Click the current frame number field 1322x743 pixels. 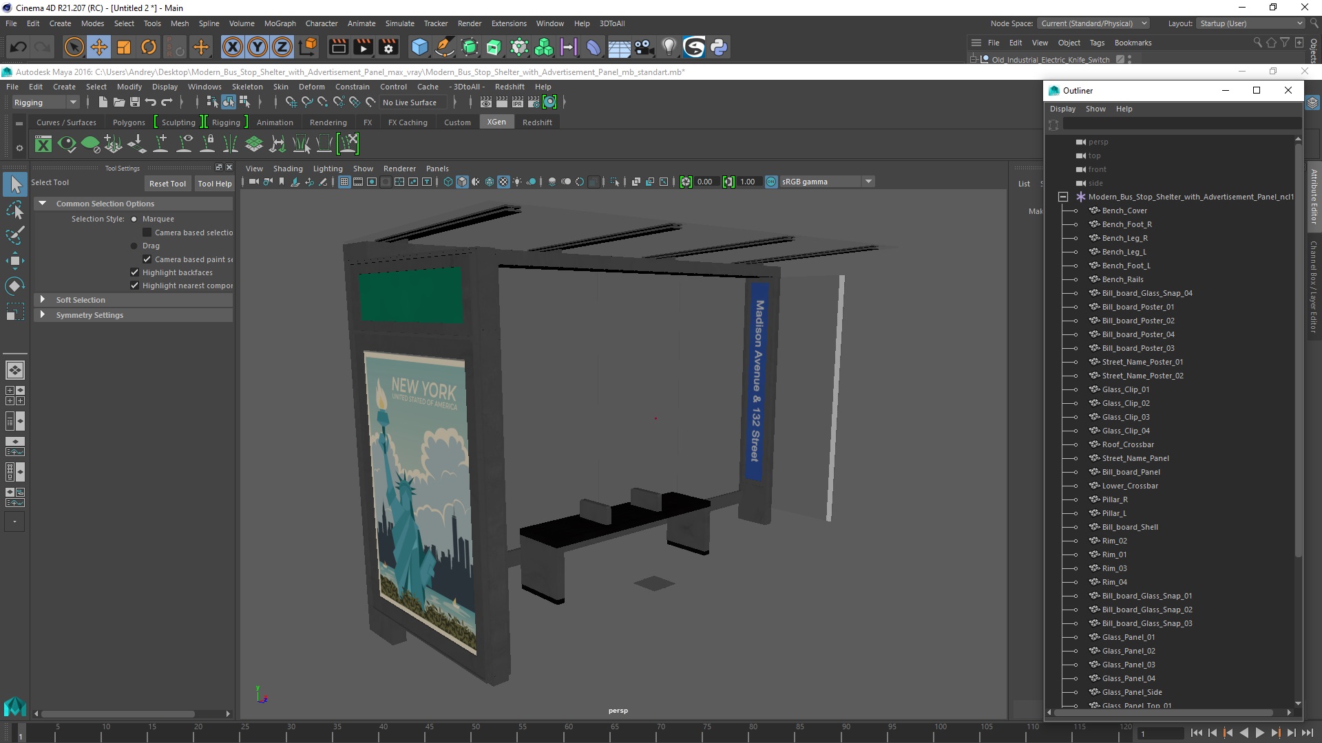tap(1162, 733)
